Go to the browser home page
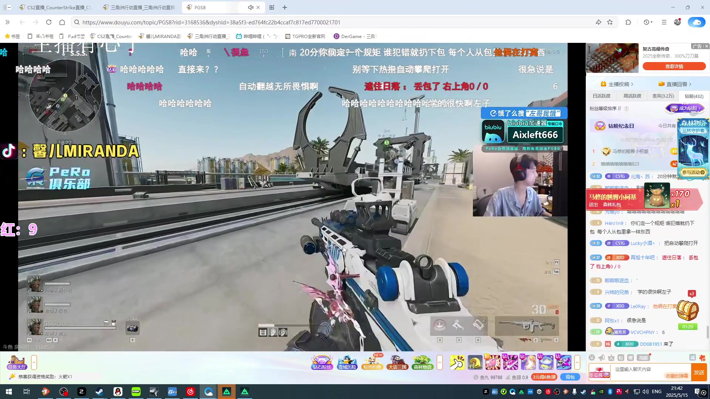710x399 pixels. point(62,22)
